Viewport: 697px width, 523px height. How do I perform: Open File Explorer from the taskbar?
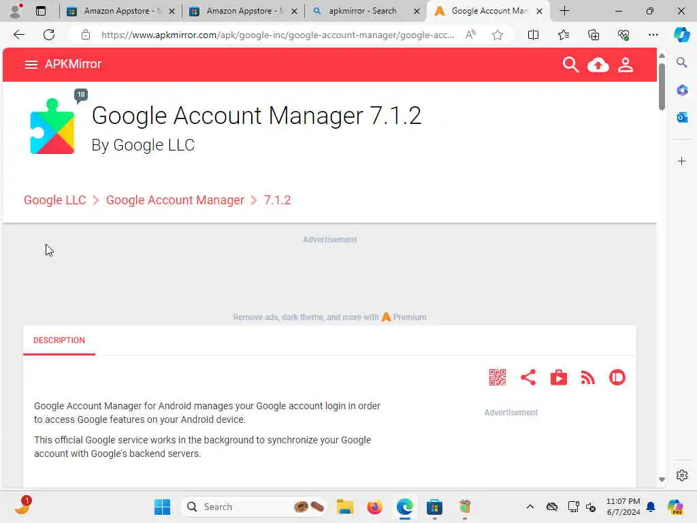tap(344, 507)
